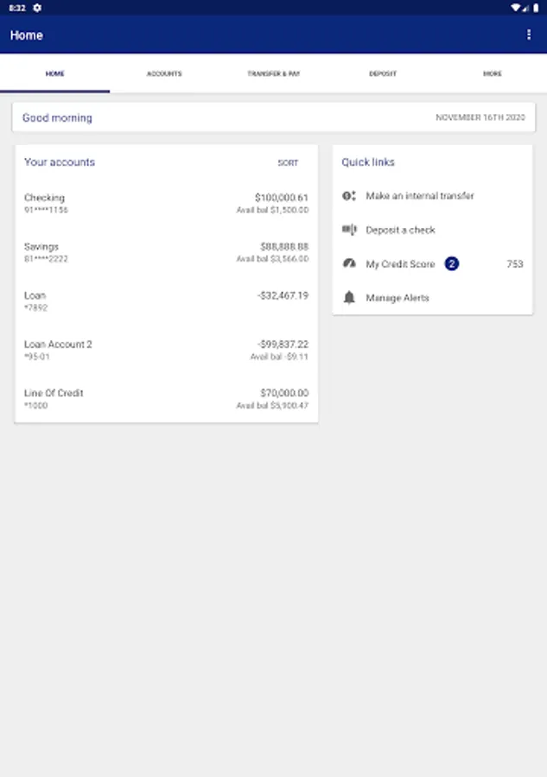Screen dimensions: 547x777
Task: Sort the accounts list
Action: [288, 163]
